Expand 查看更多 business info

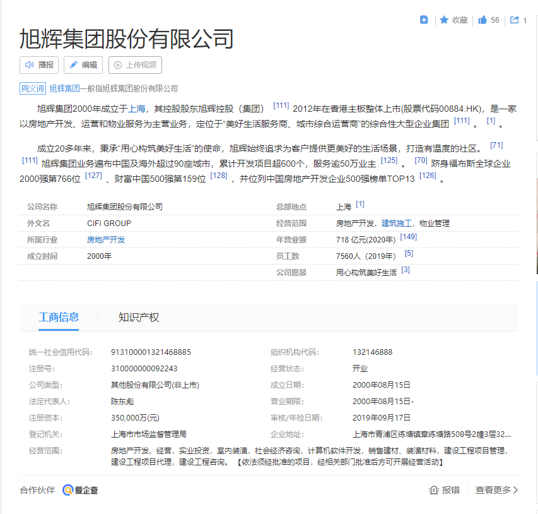click(496, 490)
